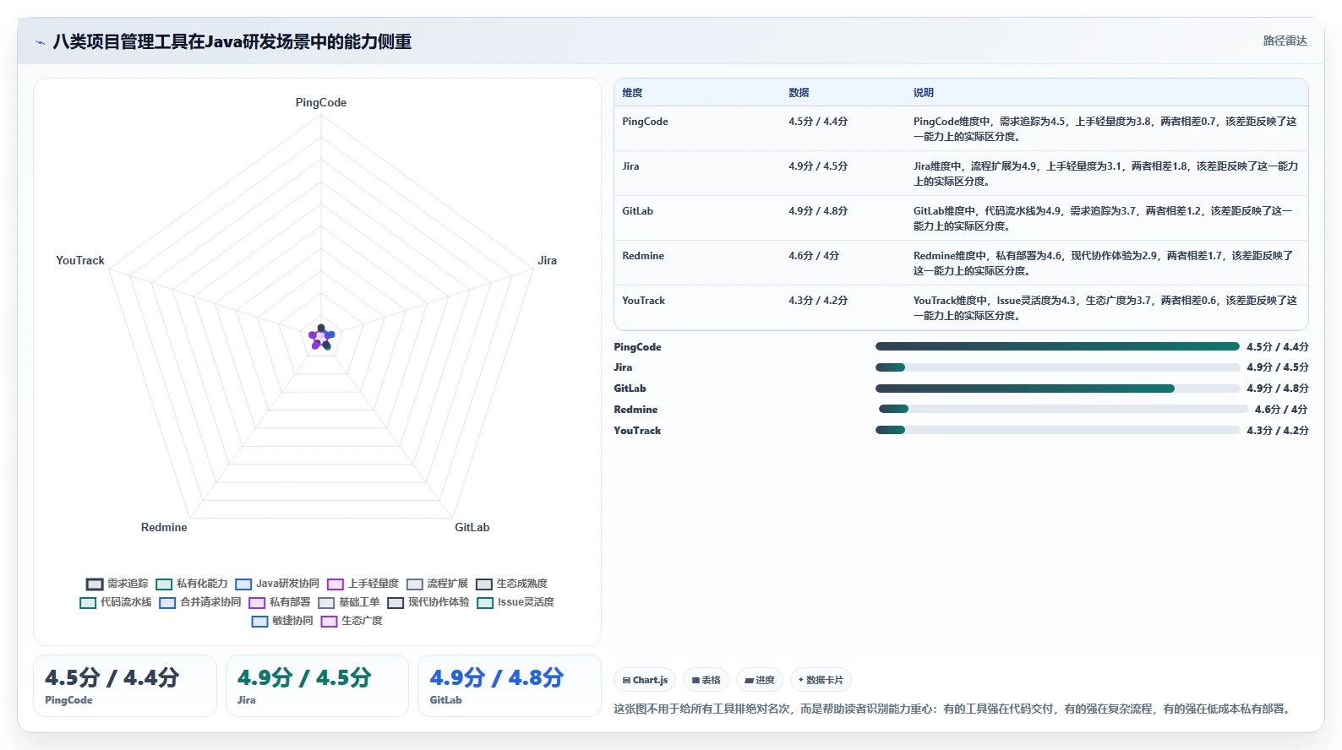This screenshot has width=1342, height=750.
Task: Click the PingCode axis label on radar
Action: point(321,102)
